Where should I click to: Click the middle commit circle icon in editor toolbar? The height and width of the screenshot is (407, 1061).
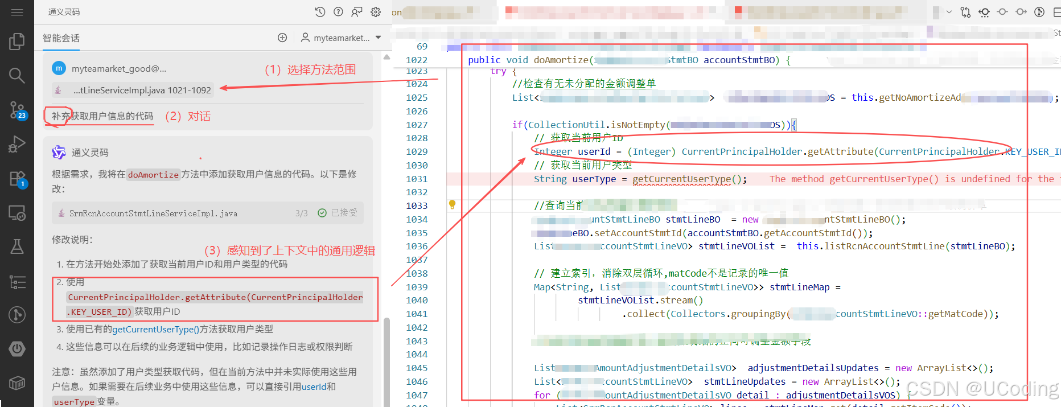1002,12
